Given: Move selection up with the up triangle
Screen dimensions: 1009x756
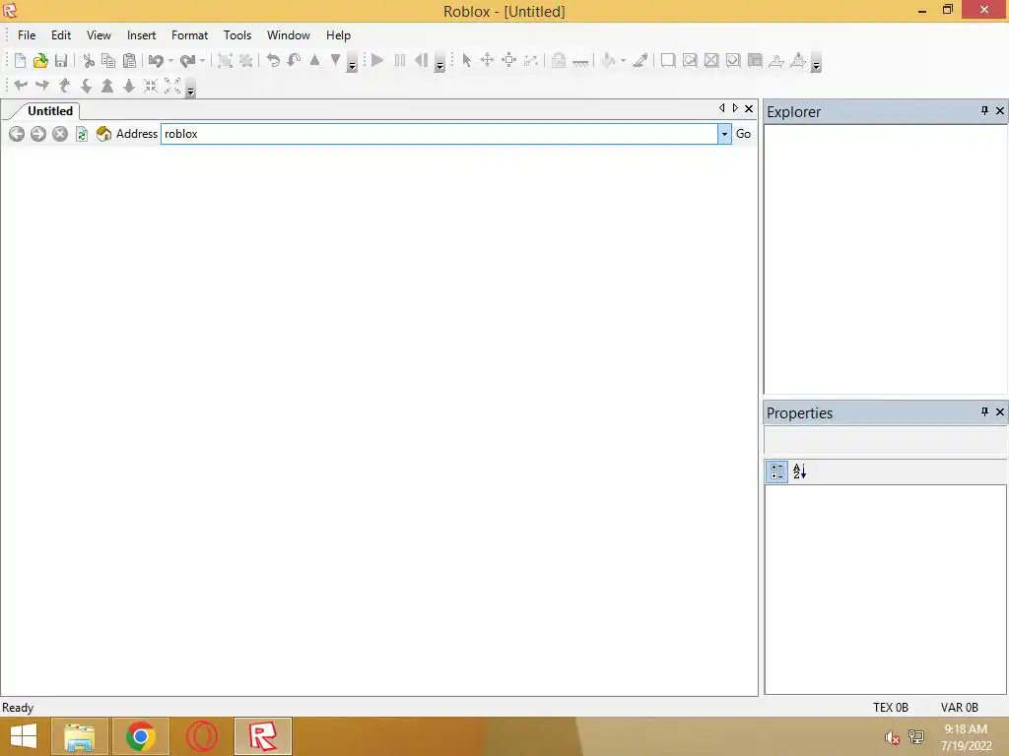Looking at the screenshot, I should pyautogui.click(x=314, y=60).
